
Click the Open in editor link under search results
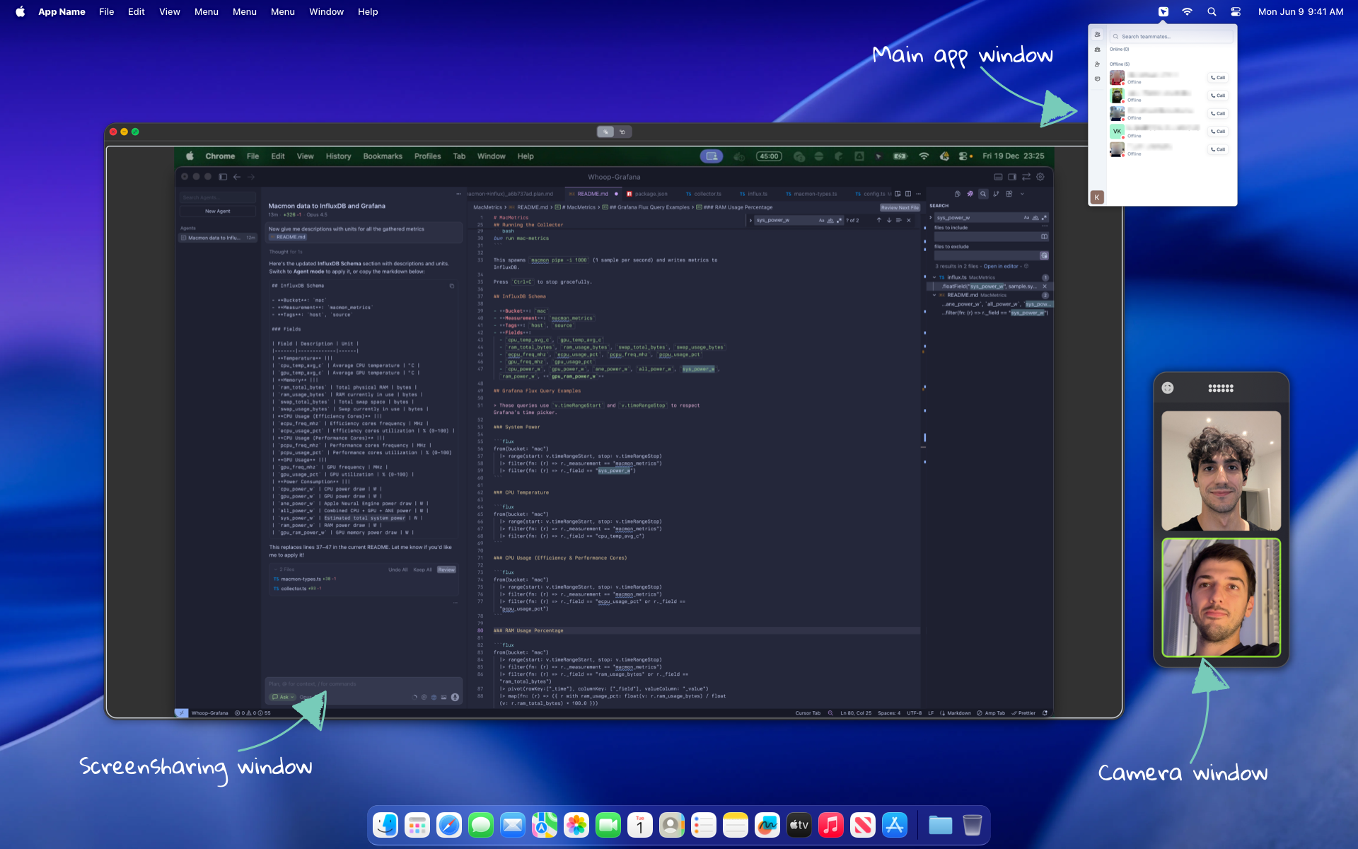coord(1001,266)
